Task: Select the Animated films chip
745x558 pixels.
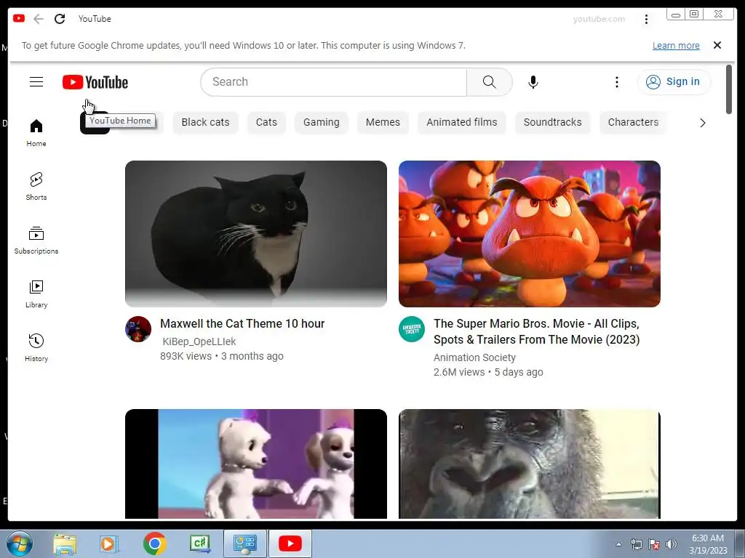Action: pyautogui.click(x=462, y=122)
